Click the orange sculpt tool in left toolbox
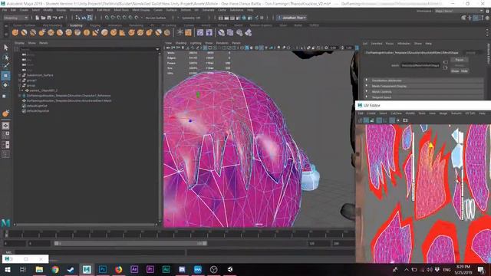 (x=5, y=113)
